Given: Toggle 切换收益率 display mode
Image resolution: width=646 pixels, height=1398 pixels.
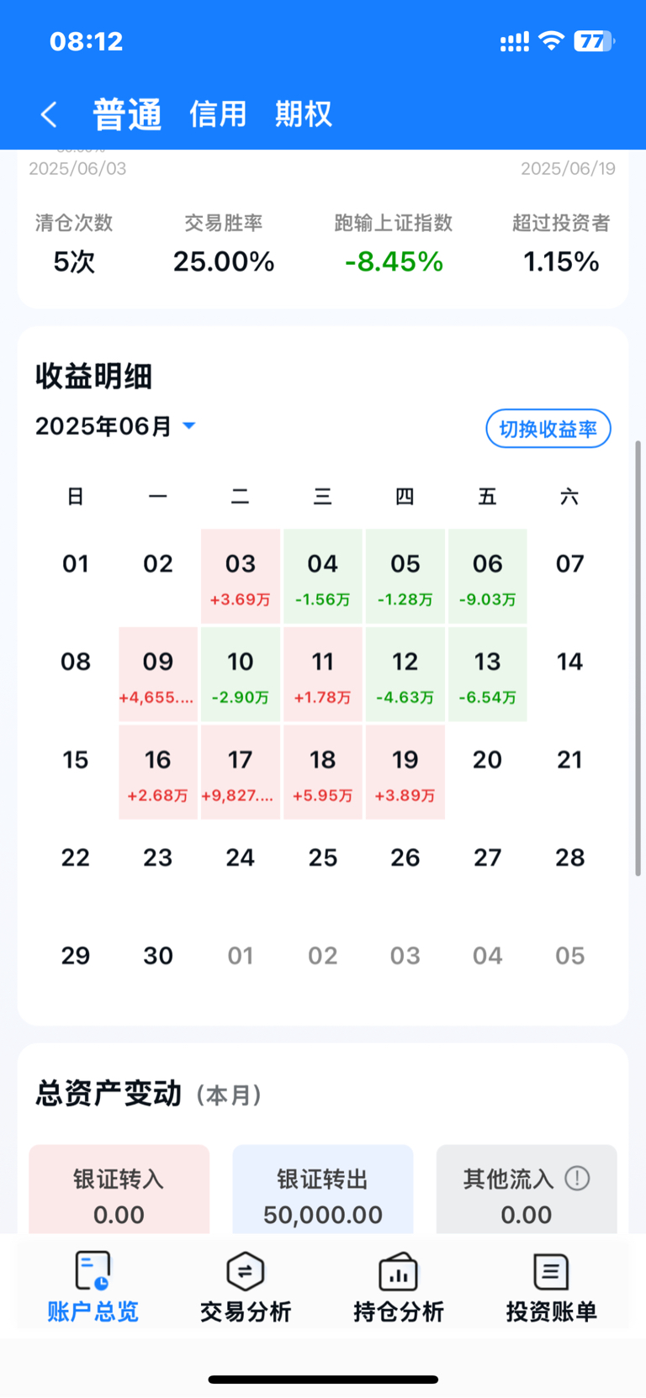Looking at the screenshot, I should pos(548,429).
